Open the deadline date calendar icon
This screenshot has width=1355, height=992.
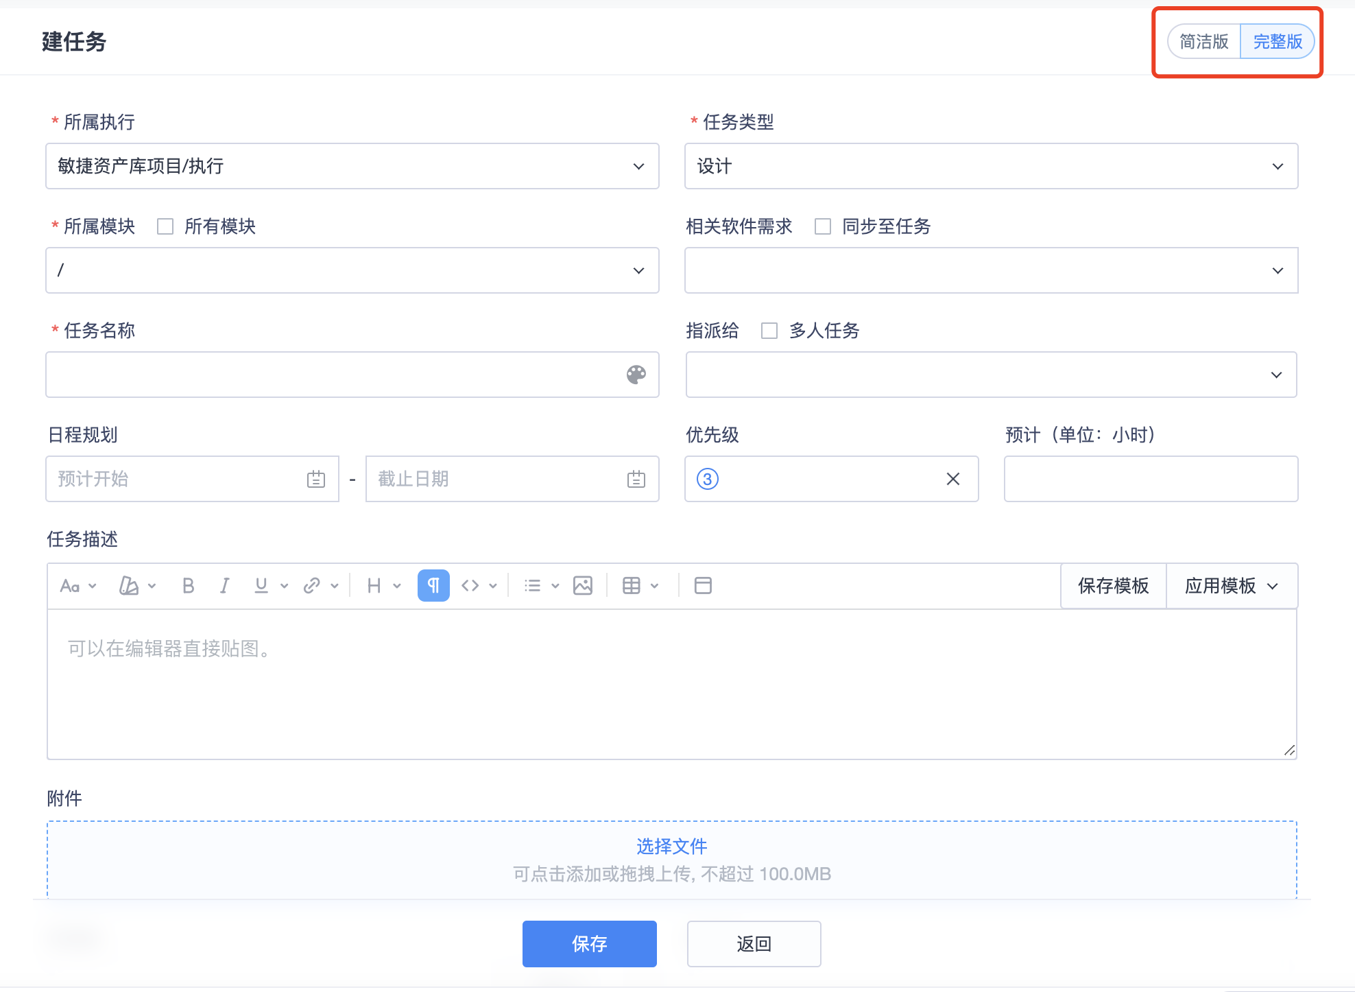point(636,479)
